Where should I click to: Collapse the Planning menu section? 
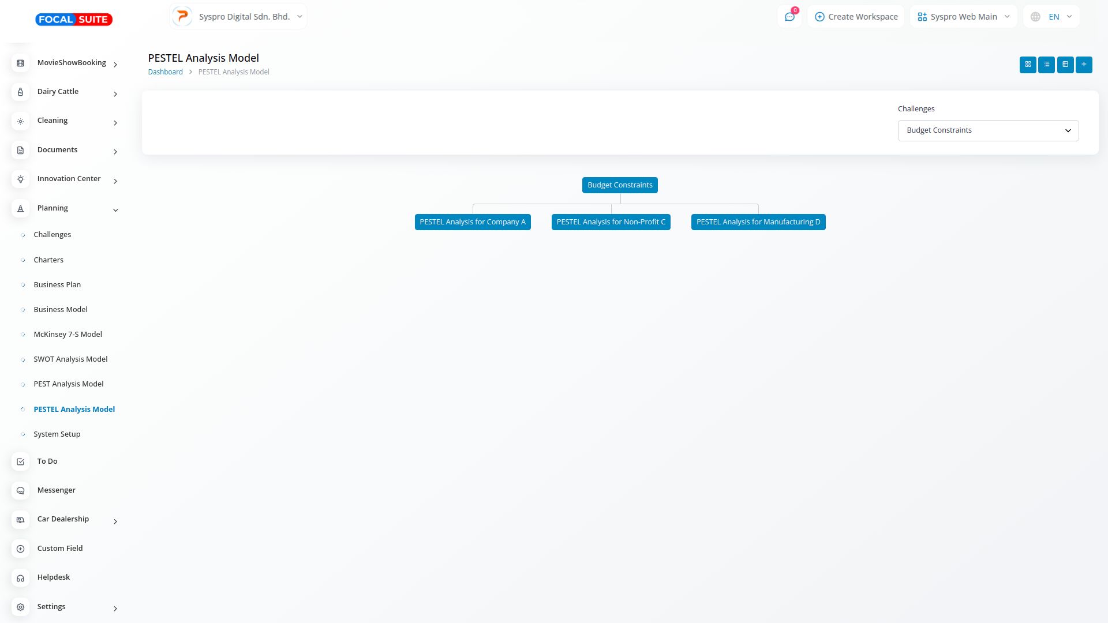pyautogui.click(x=65, y=208)
